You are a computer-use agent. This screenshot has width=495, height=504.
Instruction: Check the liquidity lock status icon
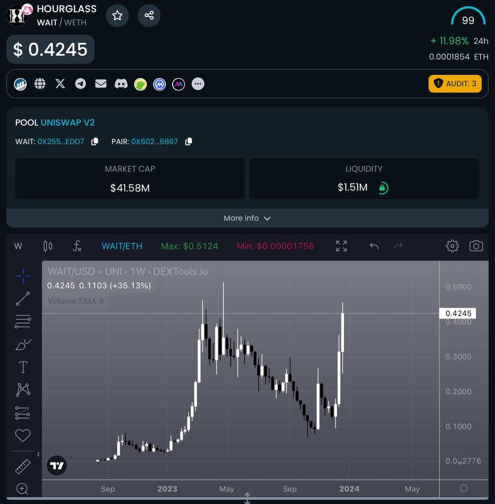[x=383, y=188]
